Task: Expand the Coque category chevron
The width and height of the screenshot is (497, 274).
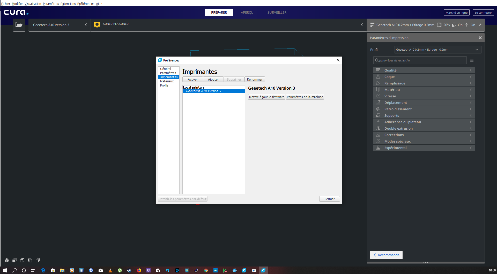Action: pos(471,77)
